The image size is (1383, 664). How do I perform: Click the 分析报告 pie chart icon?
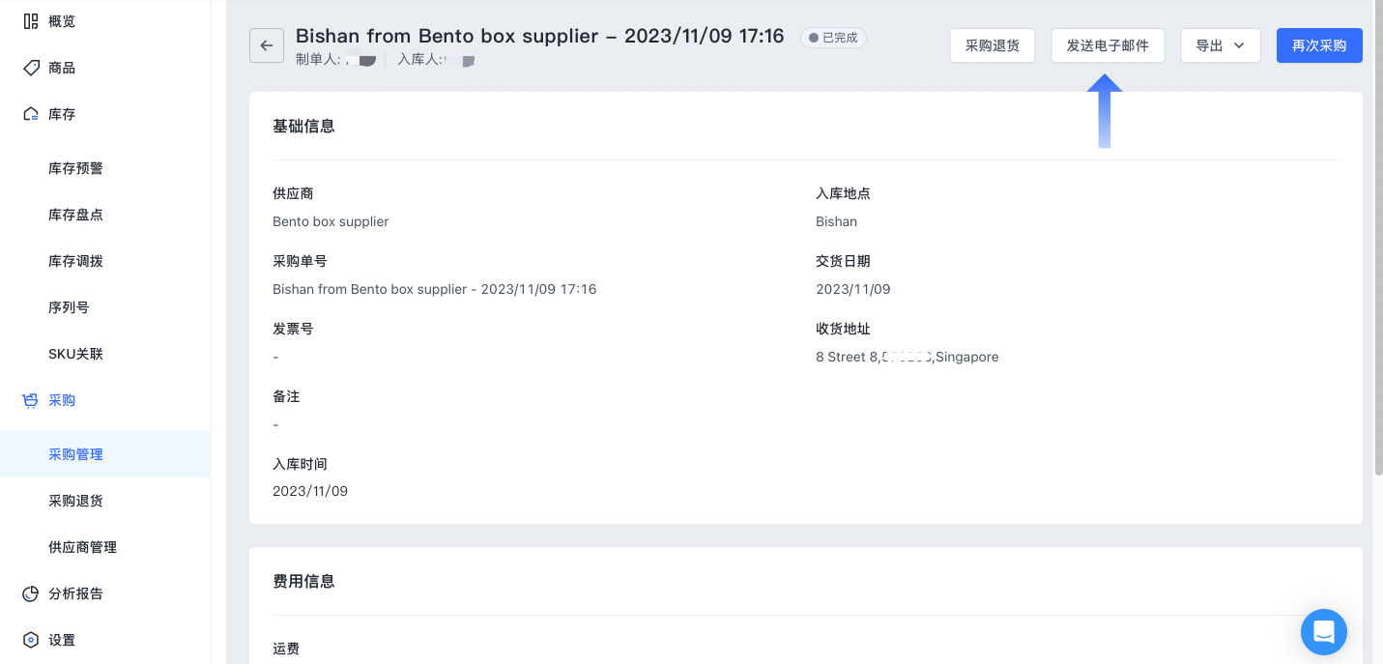31,593
